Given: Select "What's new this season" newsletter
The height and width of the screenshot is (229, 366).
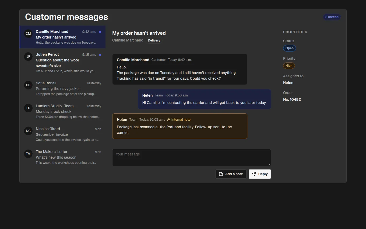Looking at the screenshot, I should pyautogui.click(x=63, y=157).
